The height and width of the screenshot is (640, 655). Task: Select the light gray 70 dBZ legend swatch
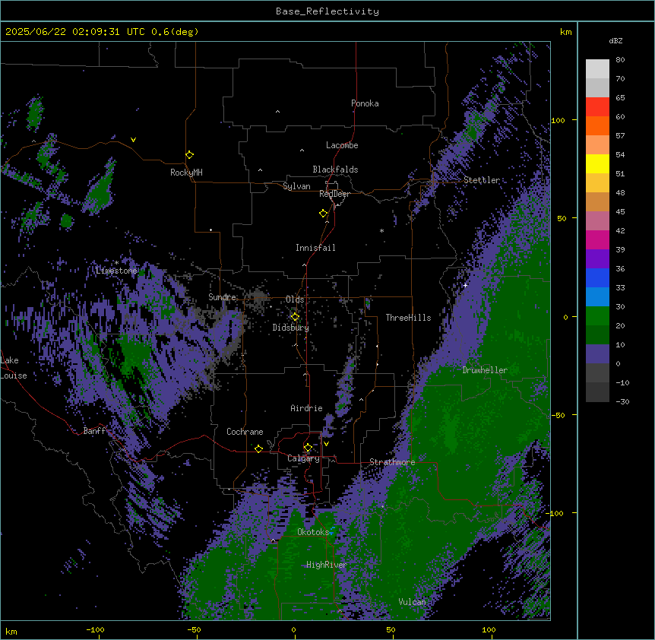(597, 87)
